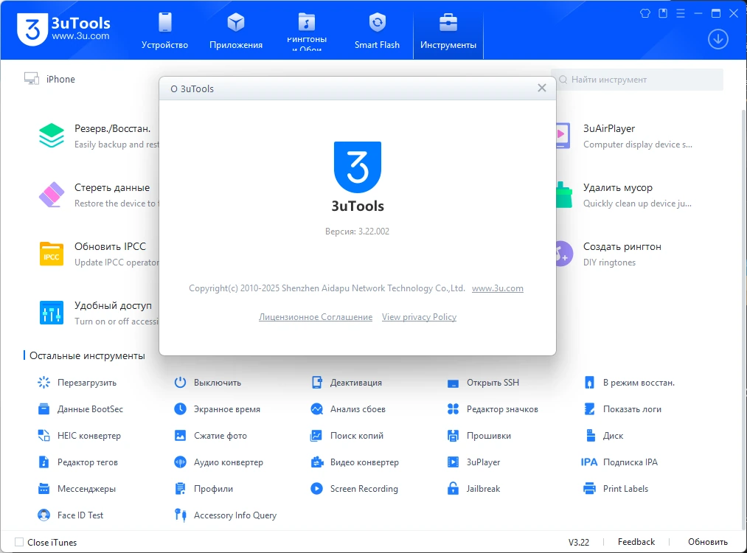Focus the Найти инструмент search field
747x553 pixels.
pyautogui.click(x=637, y=80)
